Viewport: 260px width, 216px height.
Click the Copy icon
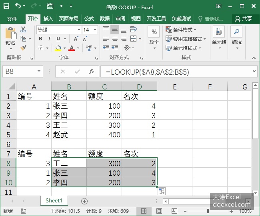(23, 39)
